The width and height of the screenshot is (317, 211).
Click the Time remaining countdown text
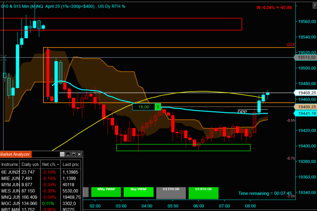265,193
